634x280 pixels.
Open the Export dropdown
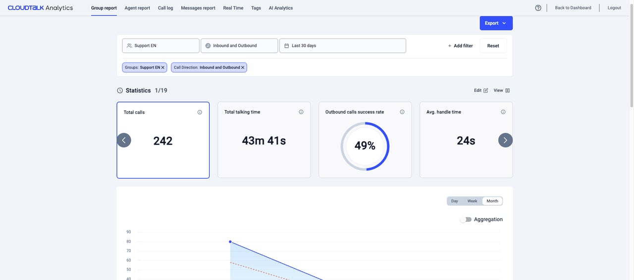pos(496,23)
